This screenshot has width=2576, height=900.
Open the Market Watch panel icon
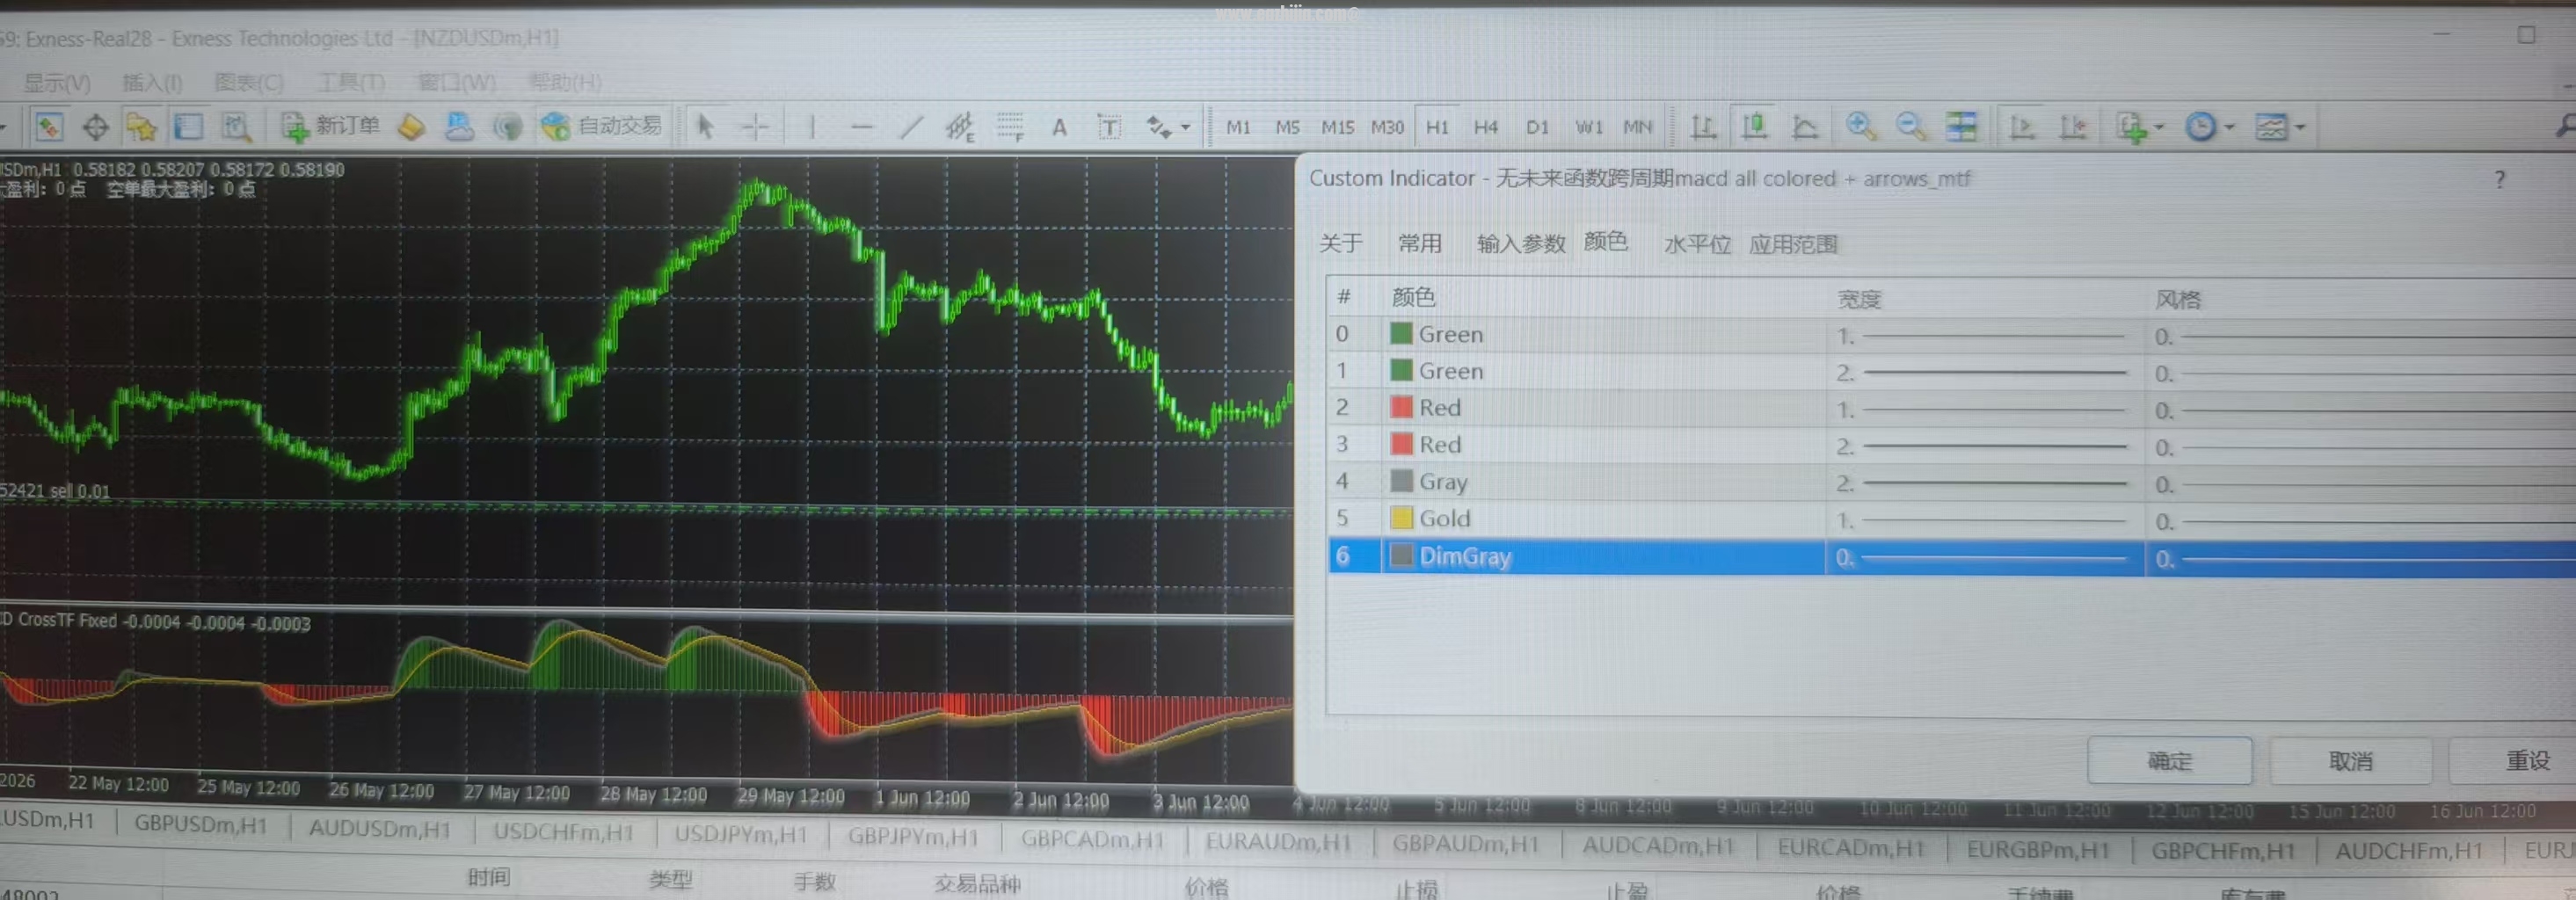click(49, 127)
